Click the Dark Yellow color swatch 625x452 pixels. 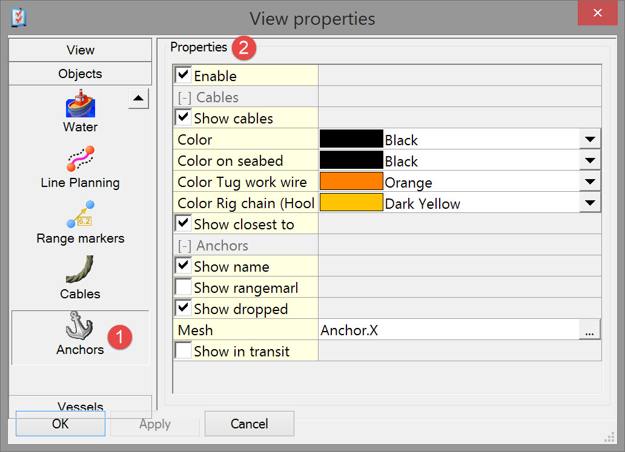tap(351, 203)
